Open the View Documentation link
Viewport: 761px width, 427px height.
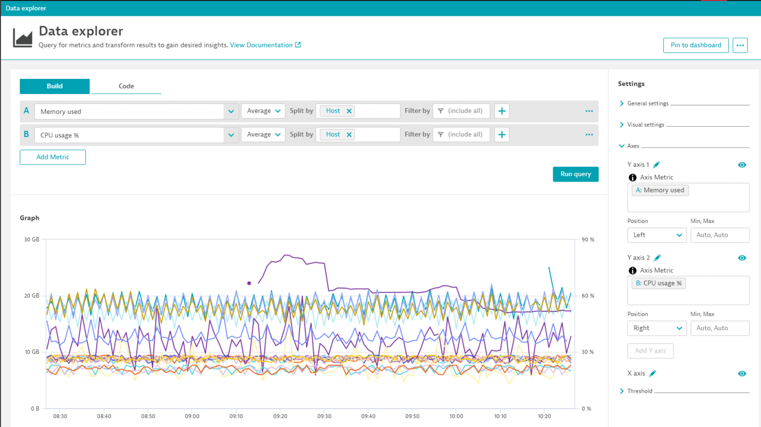click(261, 45)
